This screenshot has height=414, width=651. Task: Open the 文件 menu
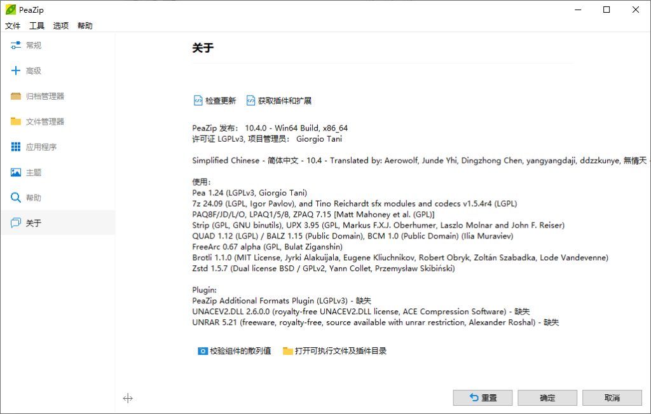[x=13, y=25]
